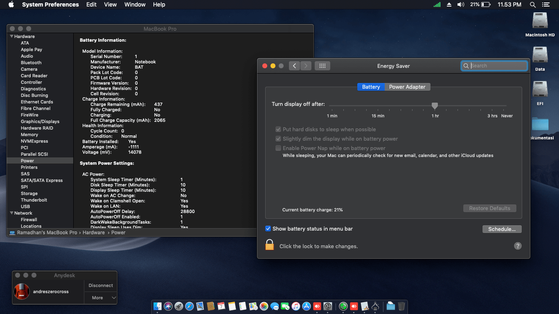
Task: Go back with the left chevron in Energy Saver
Action: coord(294,66)
